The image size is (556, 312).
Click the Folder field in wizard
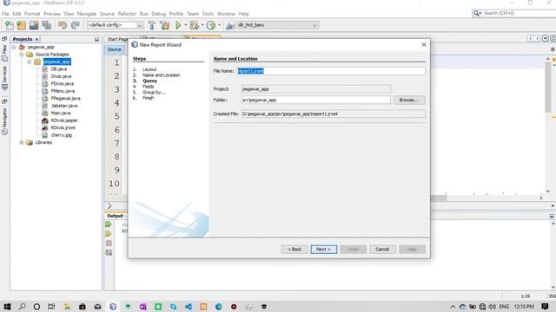(x=316, y=101)
